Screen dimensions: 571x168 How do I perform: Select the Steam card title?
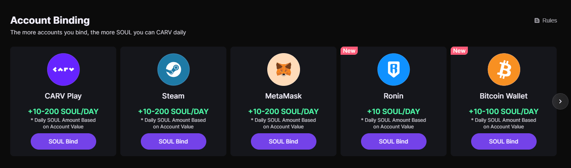click(x=173, y=96)
